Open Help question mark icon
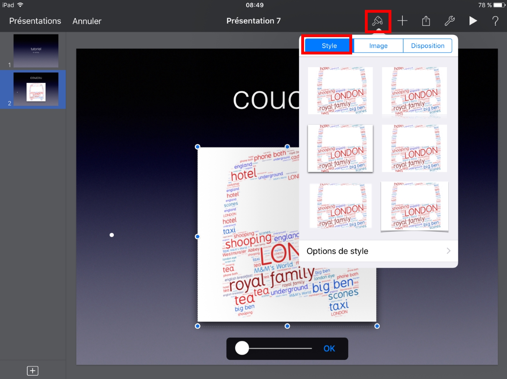This screenshot has width=507, height=379. click(x=495, y=21)
